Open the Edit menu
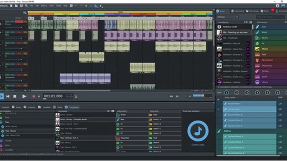Image resolution: width=287 pixels, height=161 pixels. coord(37,6)
